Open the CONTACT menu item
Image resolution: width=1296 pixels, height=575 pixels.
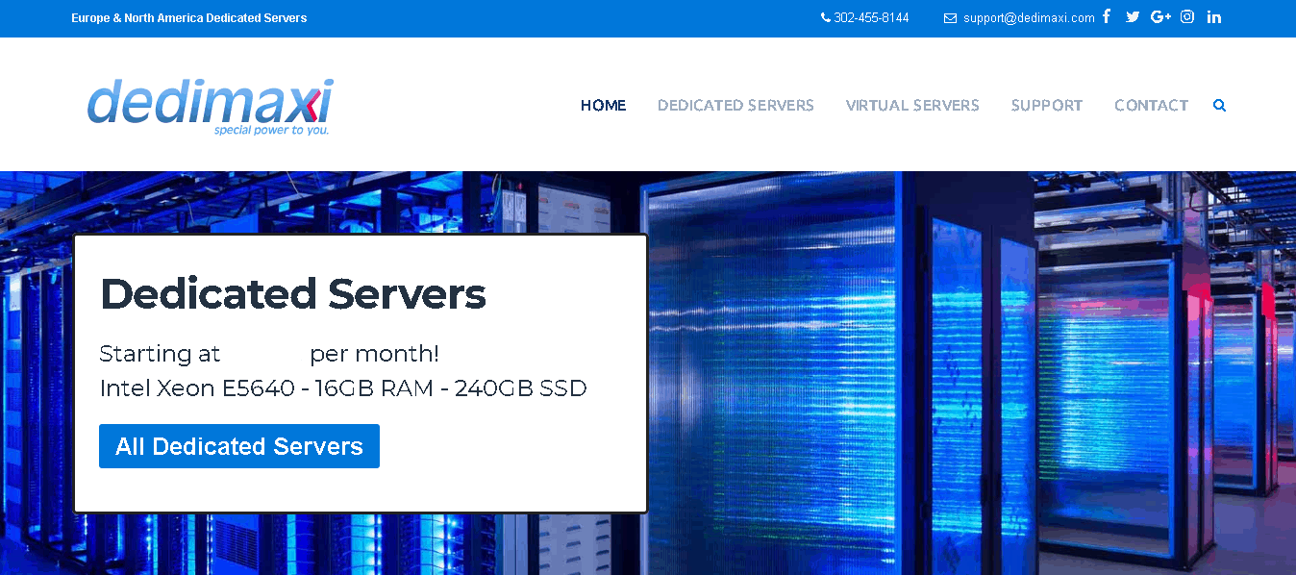(x=1152, y=106)
